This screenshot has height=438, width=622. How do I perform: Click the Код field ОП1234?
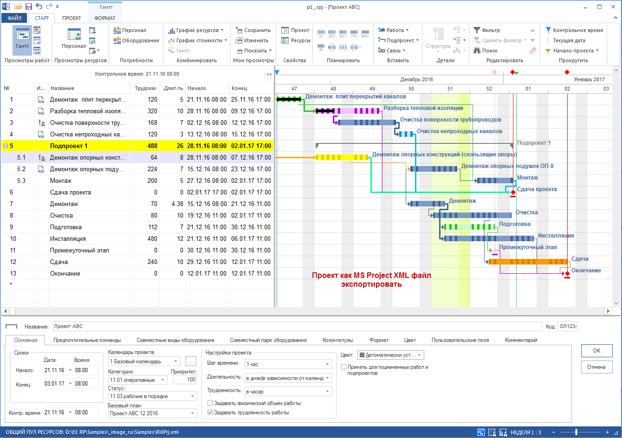(567, 326)
